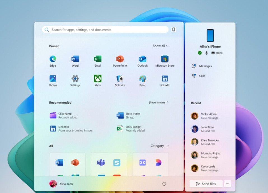This screenshot has height=193, width=268.
Task: Open the Outlook pinned app
Action: (142, 61)
